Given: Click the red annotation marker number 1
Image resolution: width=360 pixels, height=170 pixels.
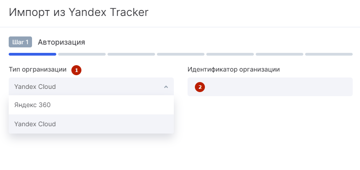Looking at the screenshot, I should click(76, 70).
